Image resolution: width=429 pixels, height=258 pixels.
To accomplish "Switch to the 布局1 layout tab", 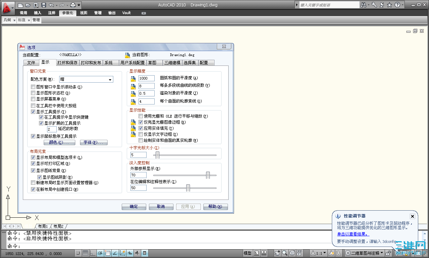I will (x=43, y=226).
